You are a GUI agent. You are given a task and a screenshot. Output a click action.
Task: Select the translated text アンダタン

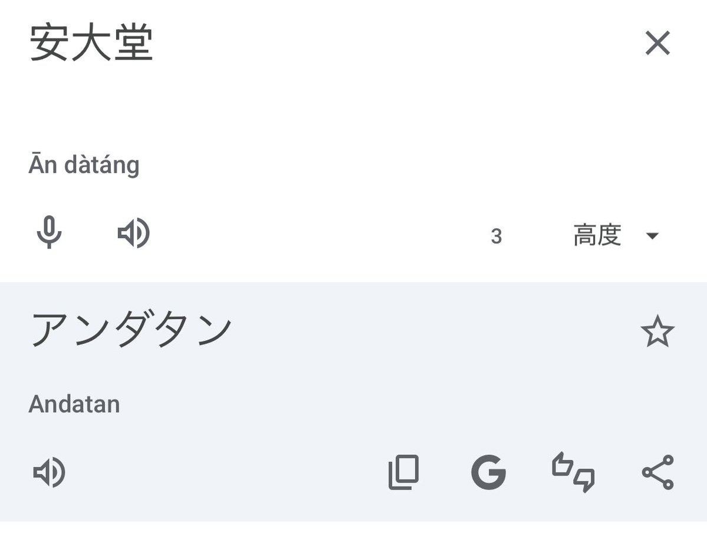(131, 330)
